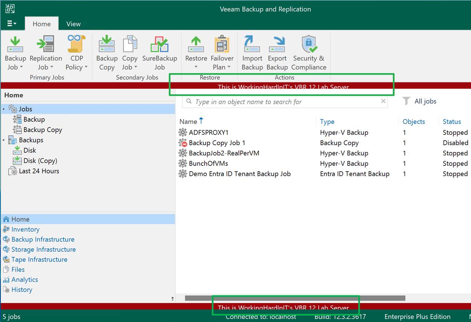
Task: Expand the Restore dropdown menu
Action: pyautogui.click(x=196, y=67)
